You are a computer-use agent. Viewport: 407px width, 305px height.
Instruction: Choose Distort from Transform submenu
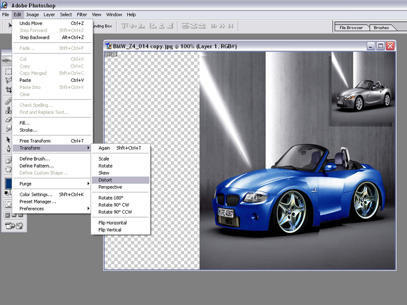click(121, 180)
